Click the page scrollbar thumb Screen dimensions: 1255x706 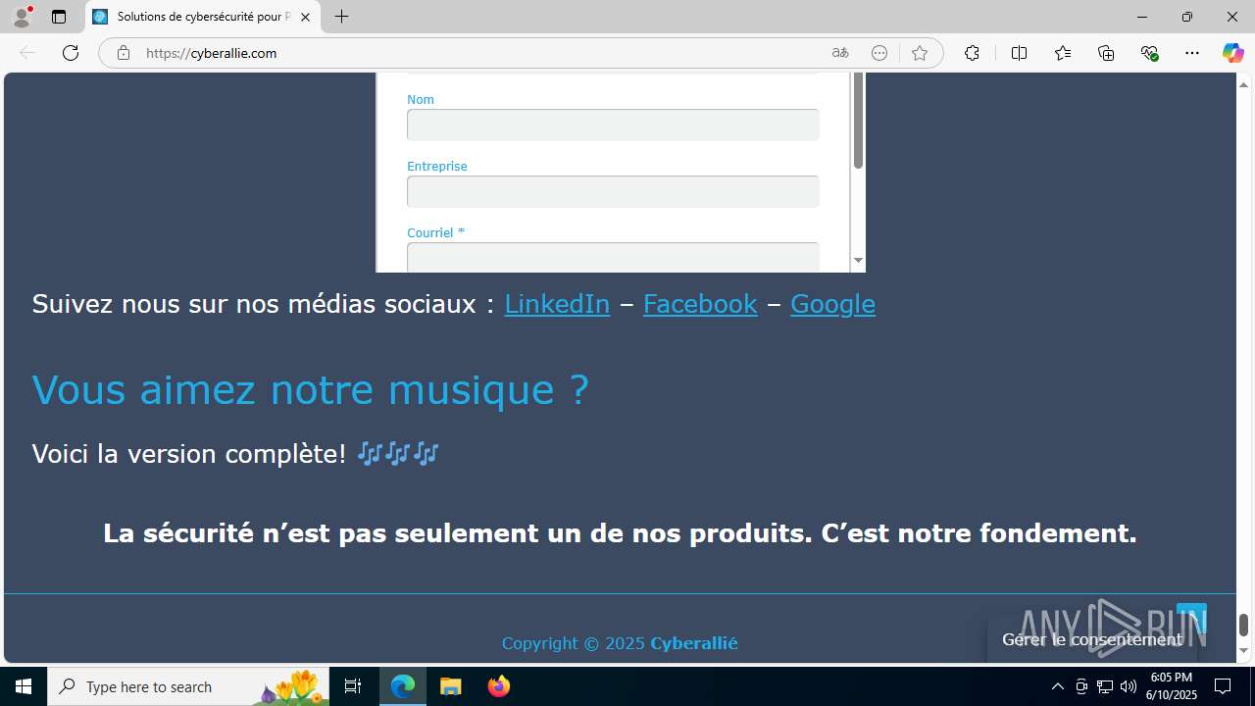point(1243,625)
